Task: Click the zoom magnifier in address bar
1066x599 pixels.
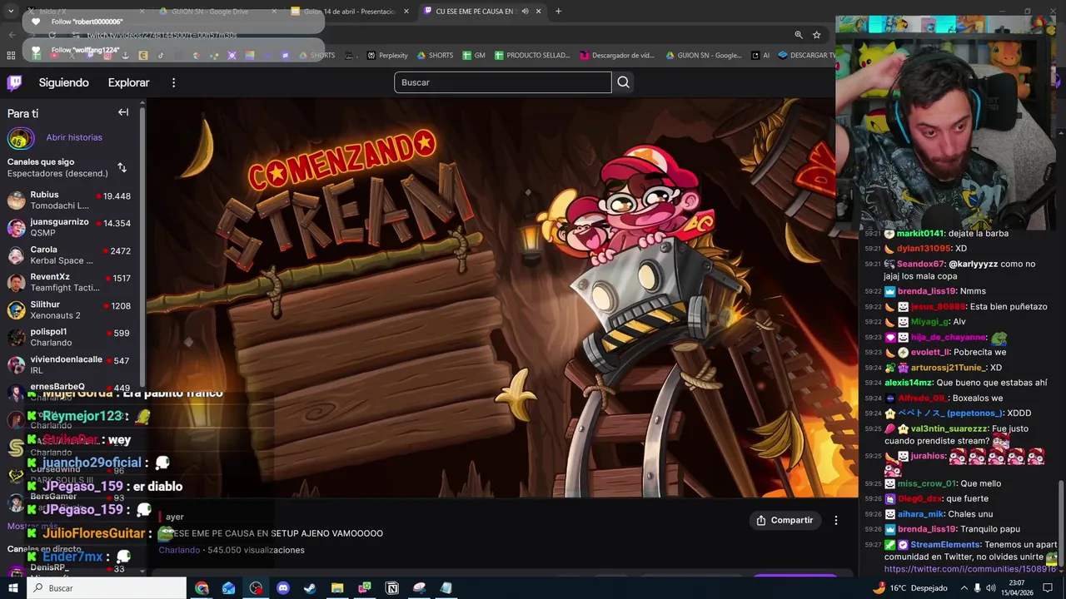Action: click(799, 35)
